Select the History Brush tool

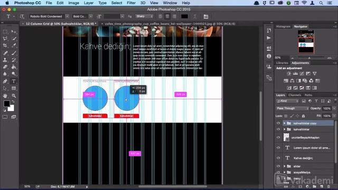14,60
